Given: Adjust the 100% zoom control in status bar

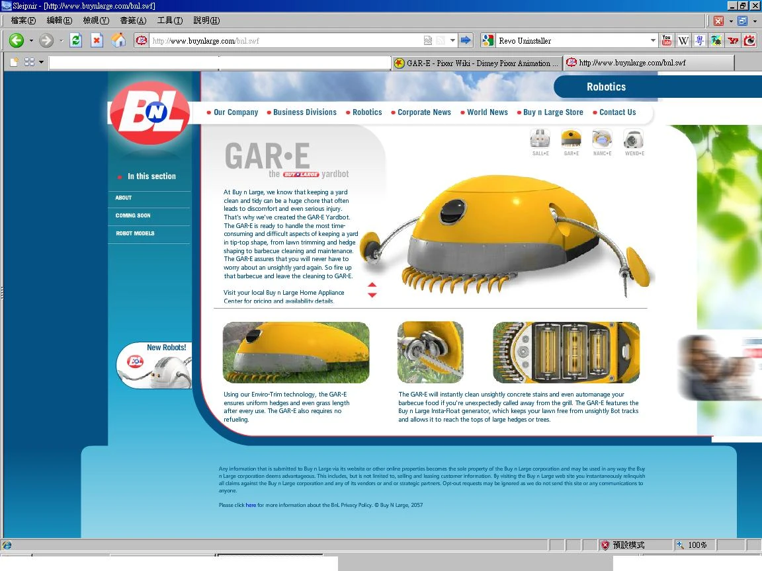Looking at the screenshot, I should pyautogui.click(x=693, y=545).
